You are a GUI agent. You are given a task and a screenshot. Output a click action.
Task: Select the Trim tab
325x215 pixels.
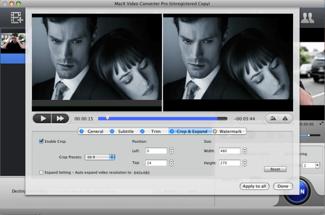pyautogui.click(x=154, y=131)
